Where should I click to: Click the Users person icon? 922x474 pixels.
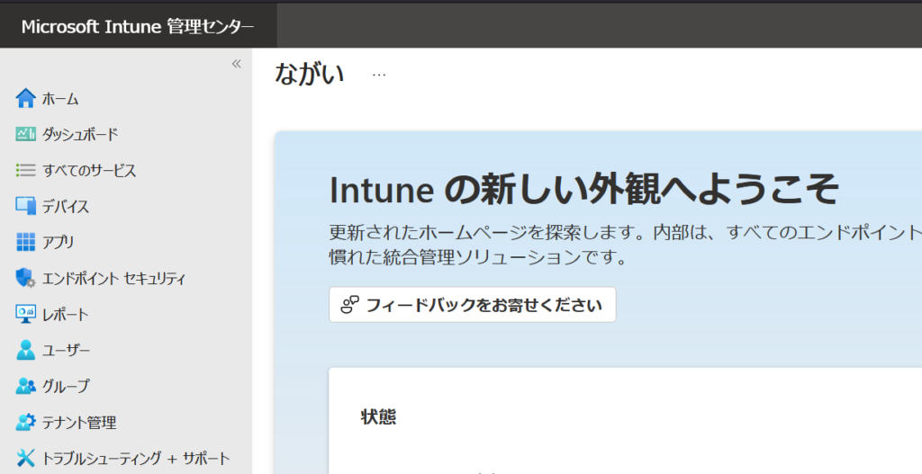25,350
